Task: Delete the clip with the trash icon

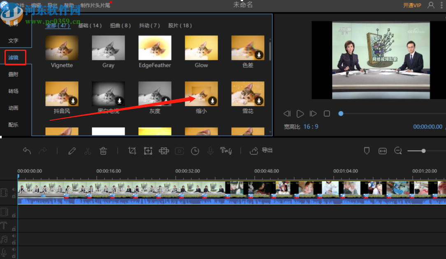Action: [103, 151]
